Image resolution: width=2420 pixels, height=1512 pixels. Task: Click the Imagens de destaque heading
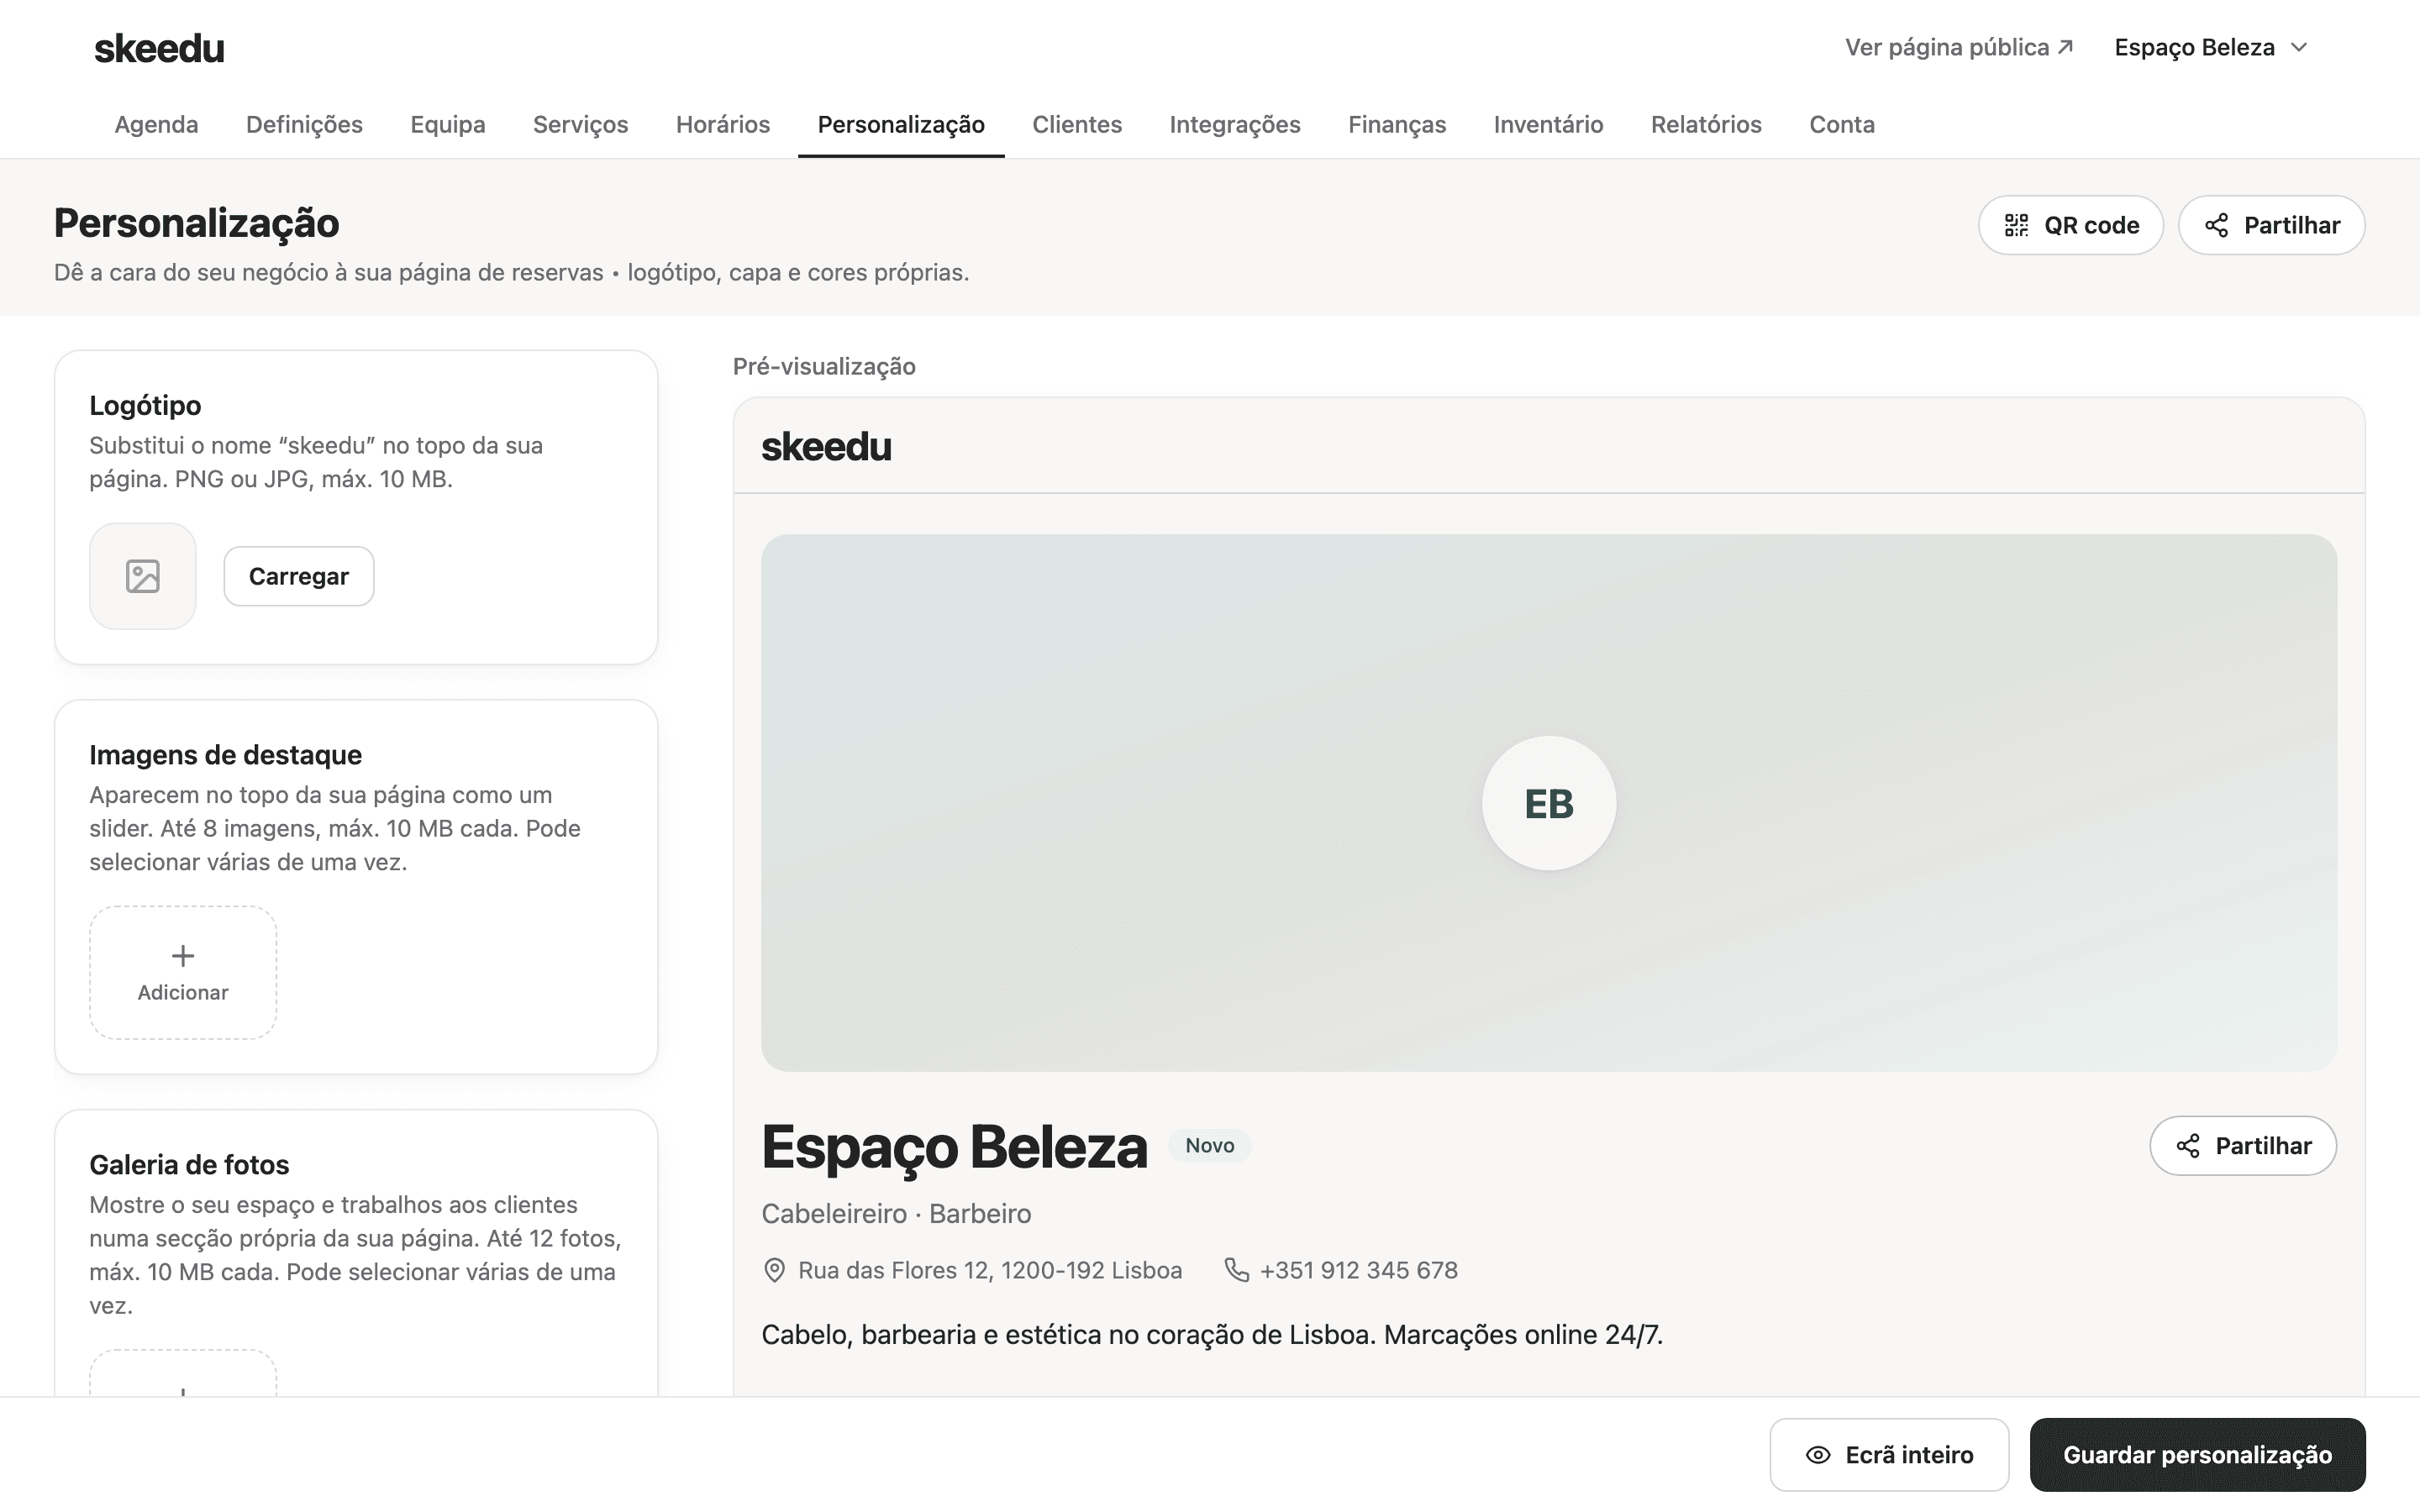(225, 755)
